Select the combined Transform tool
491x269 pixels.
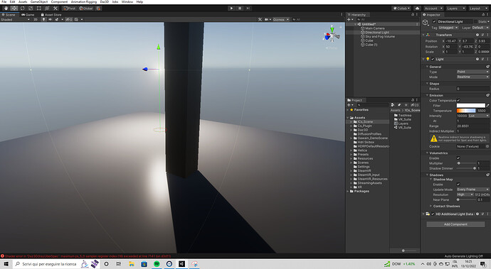(x=47, y=9)
